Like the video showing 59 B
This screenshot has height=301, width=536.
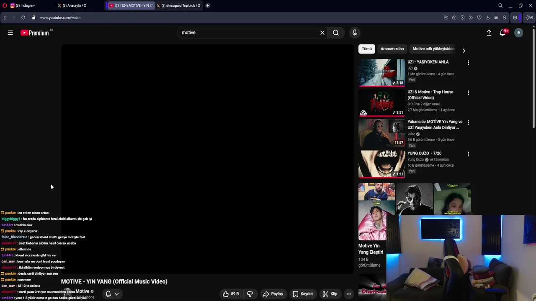pyautogui.click(x=231, y=294)
